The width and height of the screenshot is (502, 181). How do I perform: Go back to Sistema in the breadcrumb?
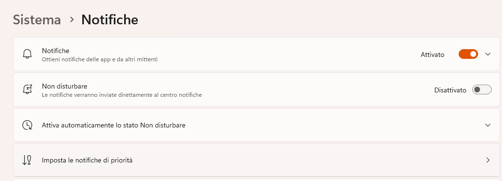[37, 19]
